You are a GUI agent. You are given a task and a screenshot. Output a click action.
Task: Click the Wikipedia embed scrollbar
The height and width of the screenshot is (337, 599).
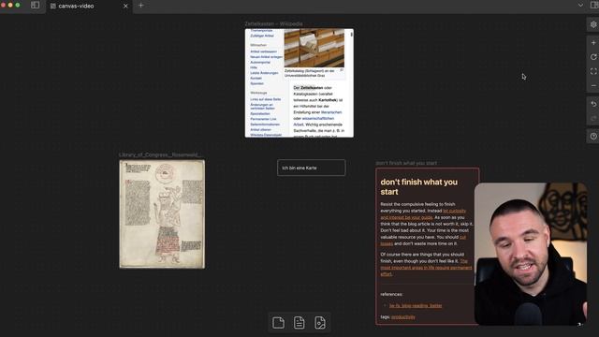pos(352,35)
